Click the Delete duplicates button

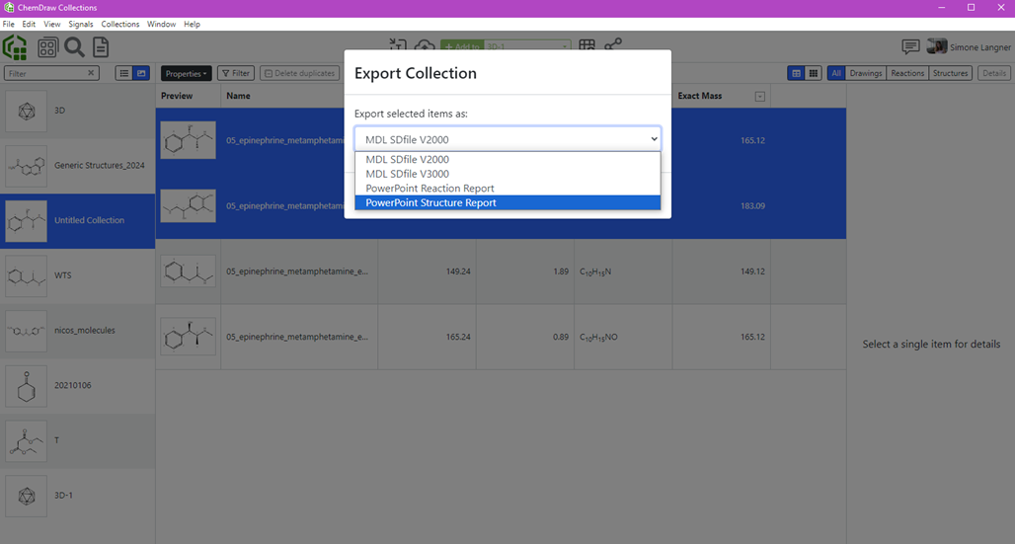tap(300, 73)
